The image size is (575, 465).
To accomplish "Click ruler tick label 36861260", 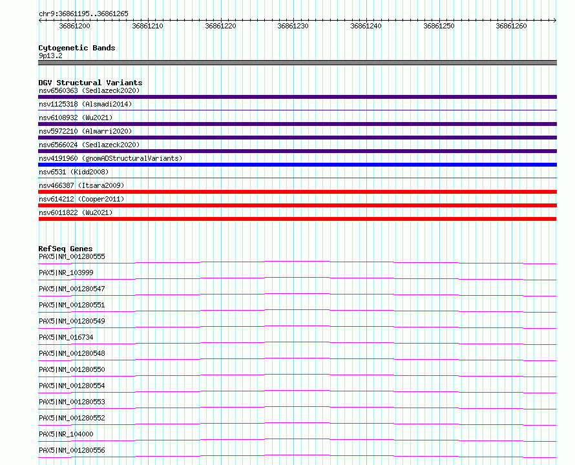I will 511,26.
